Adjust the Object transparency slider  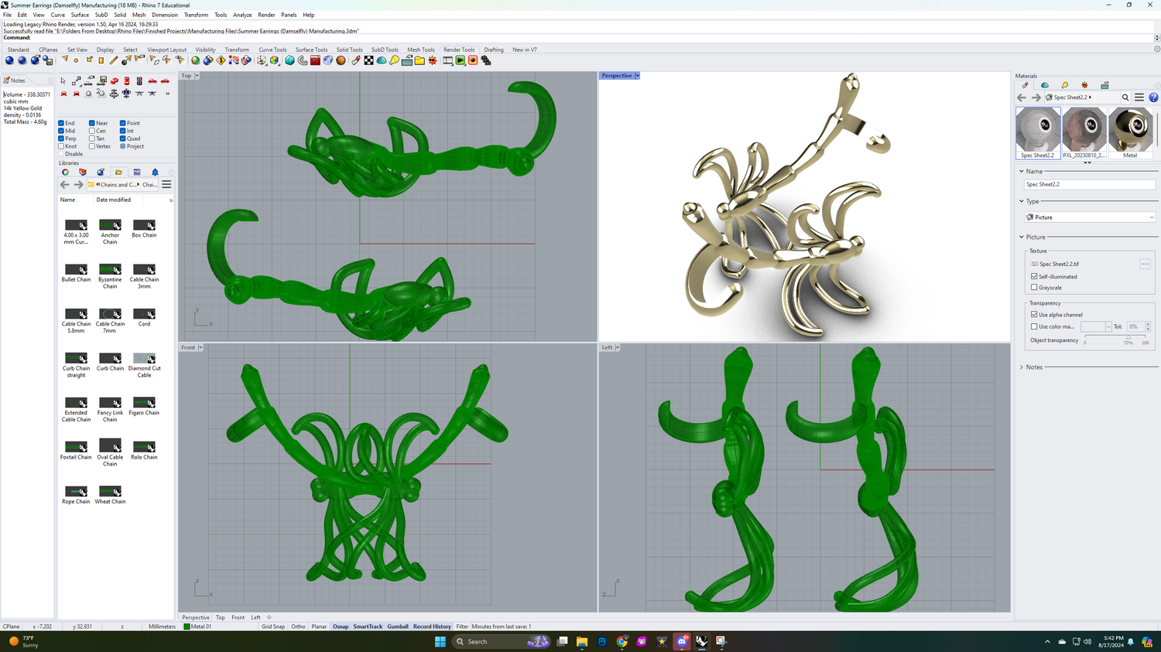click(1128, 337)
